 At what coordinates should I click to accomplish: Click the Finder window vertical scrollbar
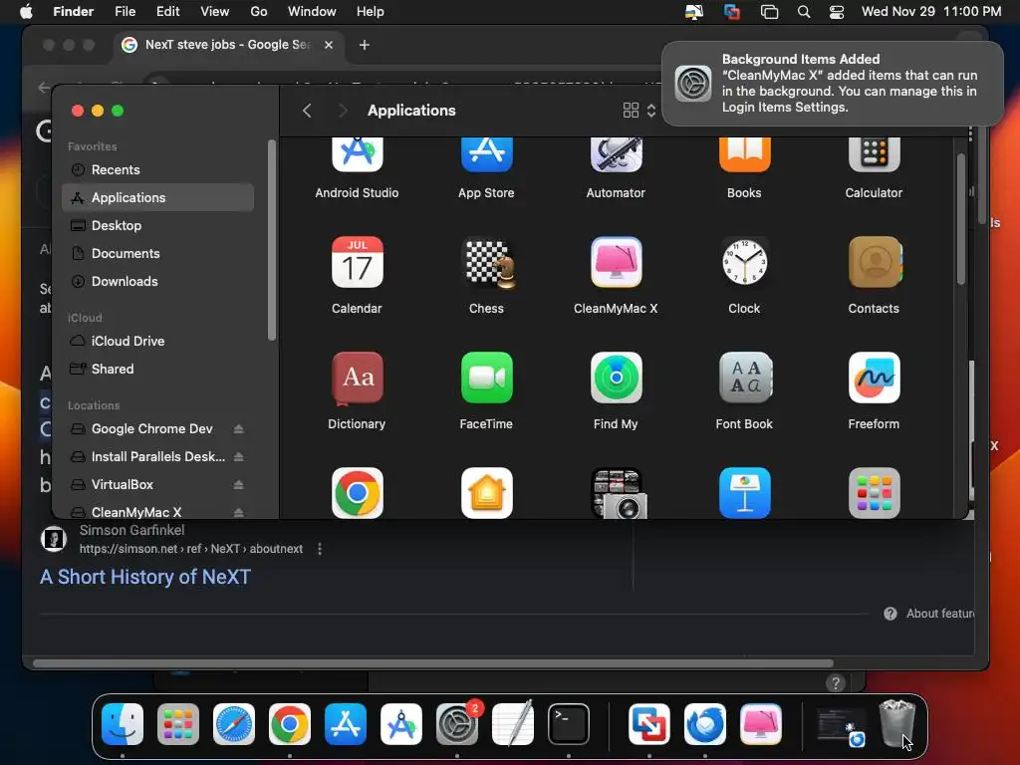pos(961,218)
